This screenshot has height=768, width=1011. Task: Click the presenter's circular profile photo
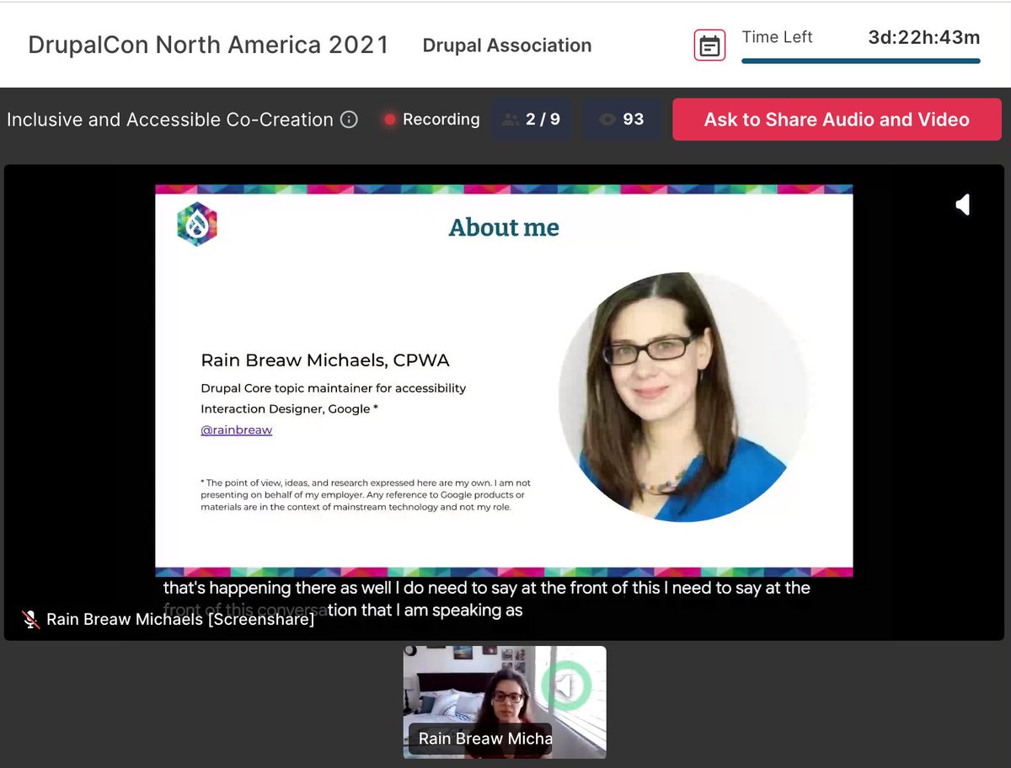pos(684,396)
